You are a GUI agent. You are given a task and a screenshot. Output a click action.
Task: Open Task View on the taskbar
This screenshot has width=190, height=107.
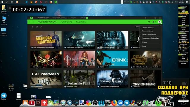point(12,2)
